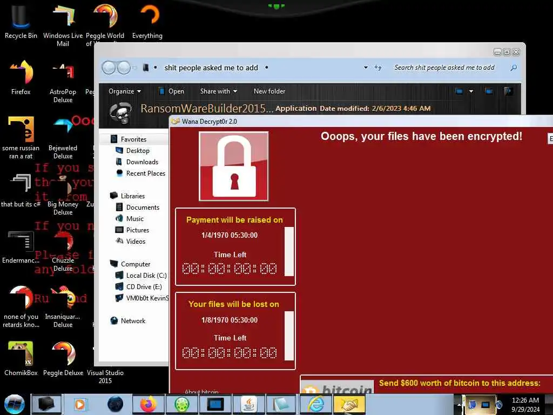The width and height of the screenshot is (553, 415).
Task: Select Insaniquar... Deluxe desktop icon
Action: click(x=63, y=306)
